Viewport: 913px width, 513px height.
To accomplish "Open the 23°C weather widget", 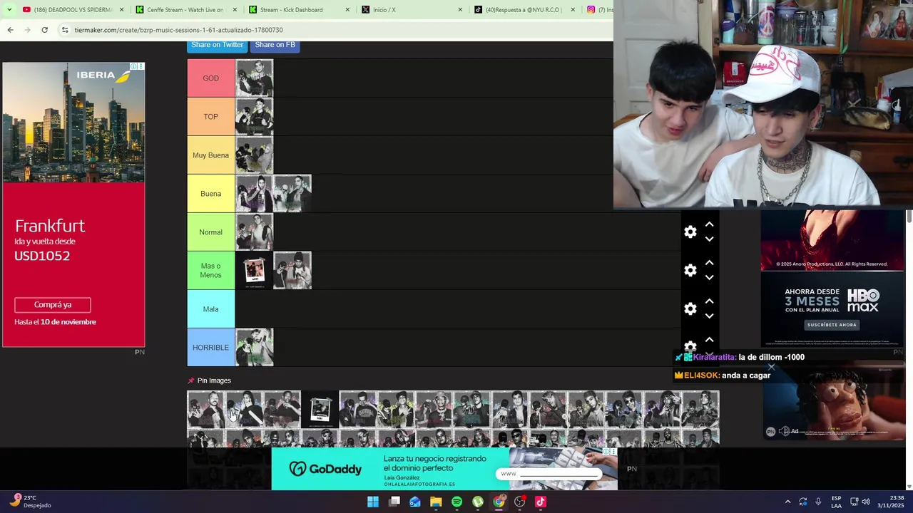I will [30, 502].
